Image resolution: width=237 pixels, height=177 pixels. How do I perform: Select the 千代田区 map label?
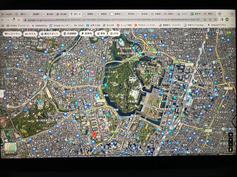[139, 69]
